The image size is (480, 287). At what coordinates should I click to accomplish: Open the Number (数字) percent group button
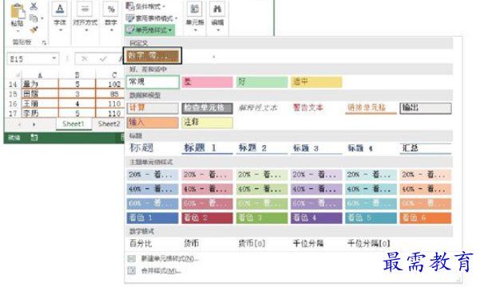click(111, 17)
